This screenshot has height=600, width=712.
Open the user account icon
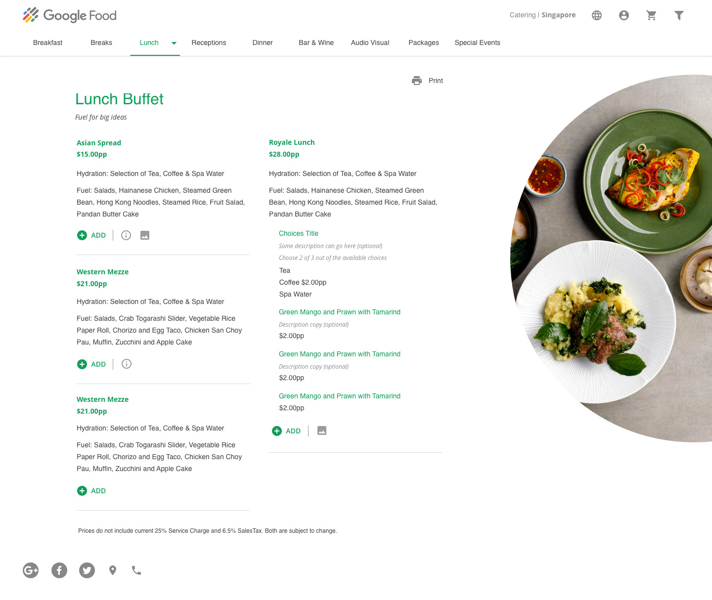(x=624, y=15)
